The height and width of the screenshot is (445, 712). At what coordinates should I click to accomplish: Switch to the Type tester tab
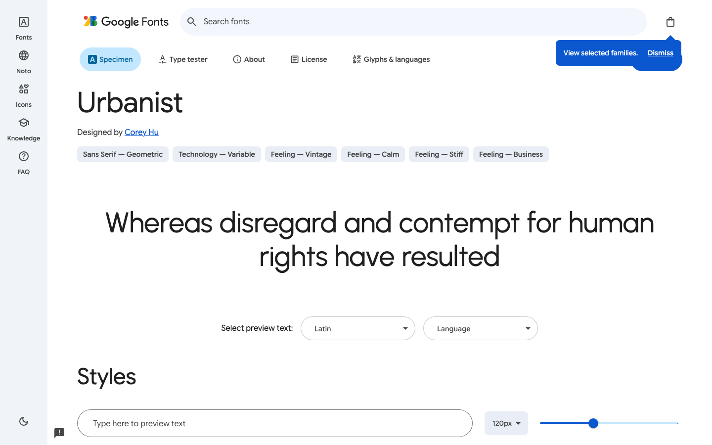click(x=182, y=59)
